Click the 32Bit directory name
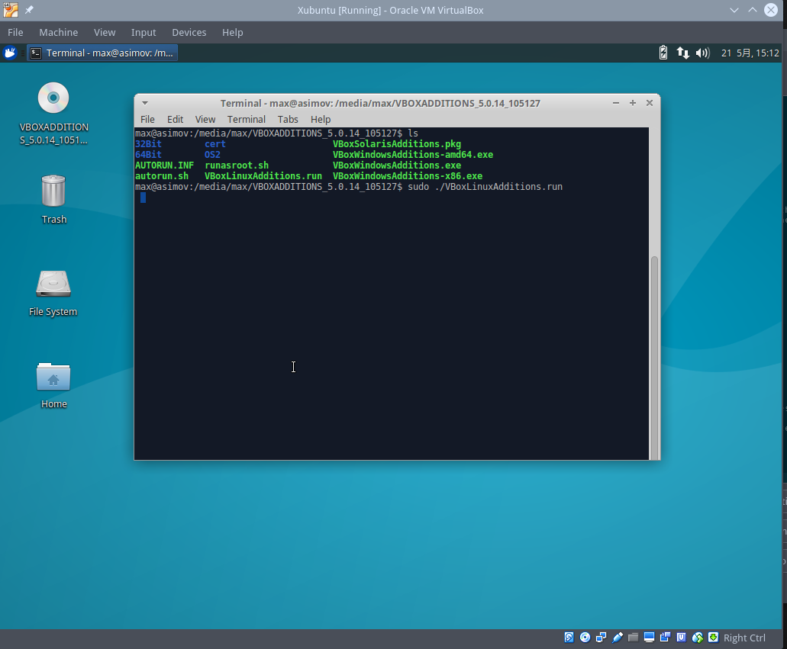Viewport: 787px width, 649px height. [148, 144]
